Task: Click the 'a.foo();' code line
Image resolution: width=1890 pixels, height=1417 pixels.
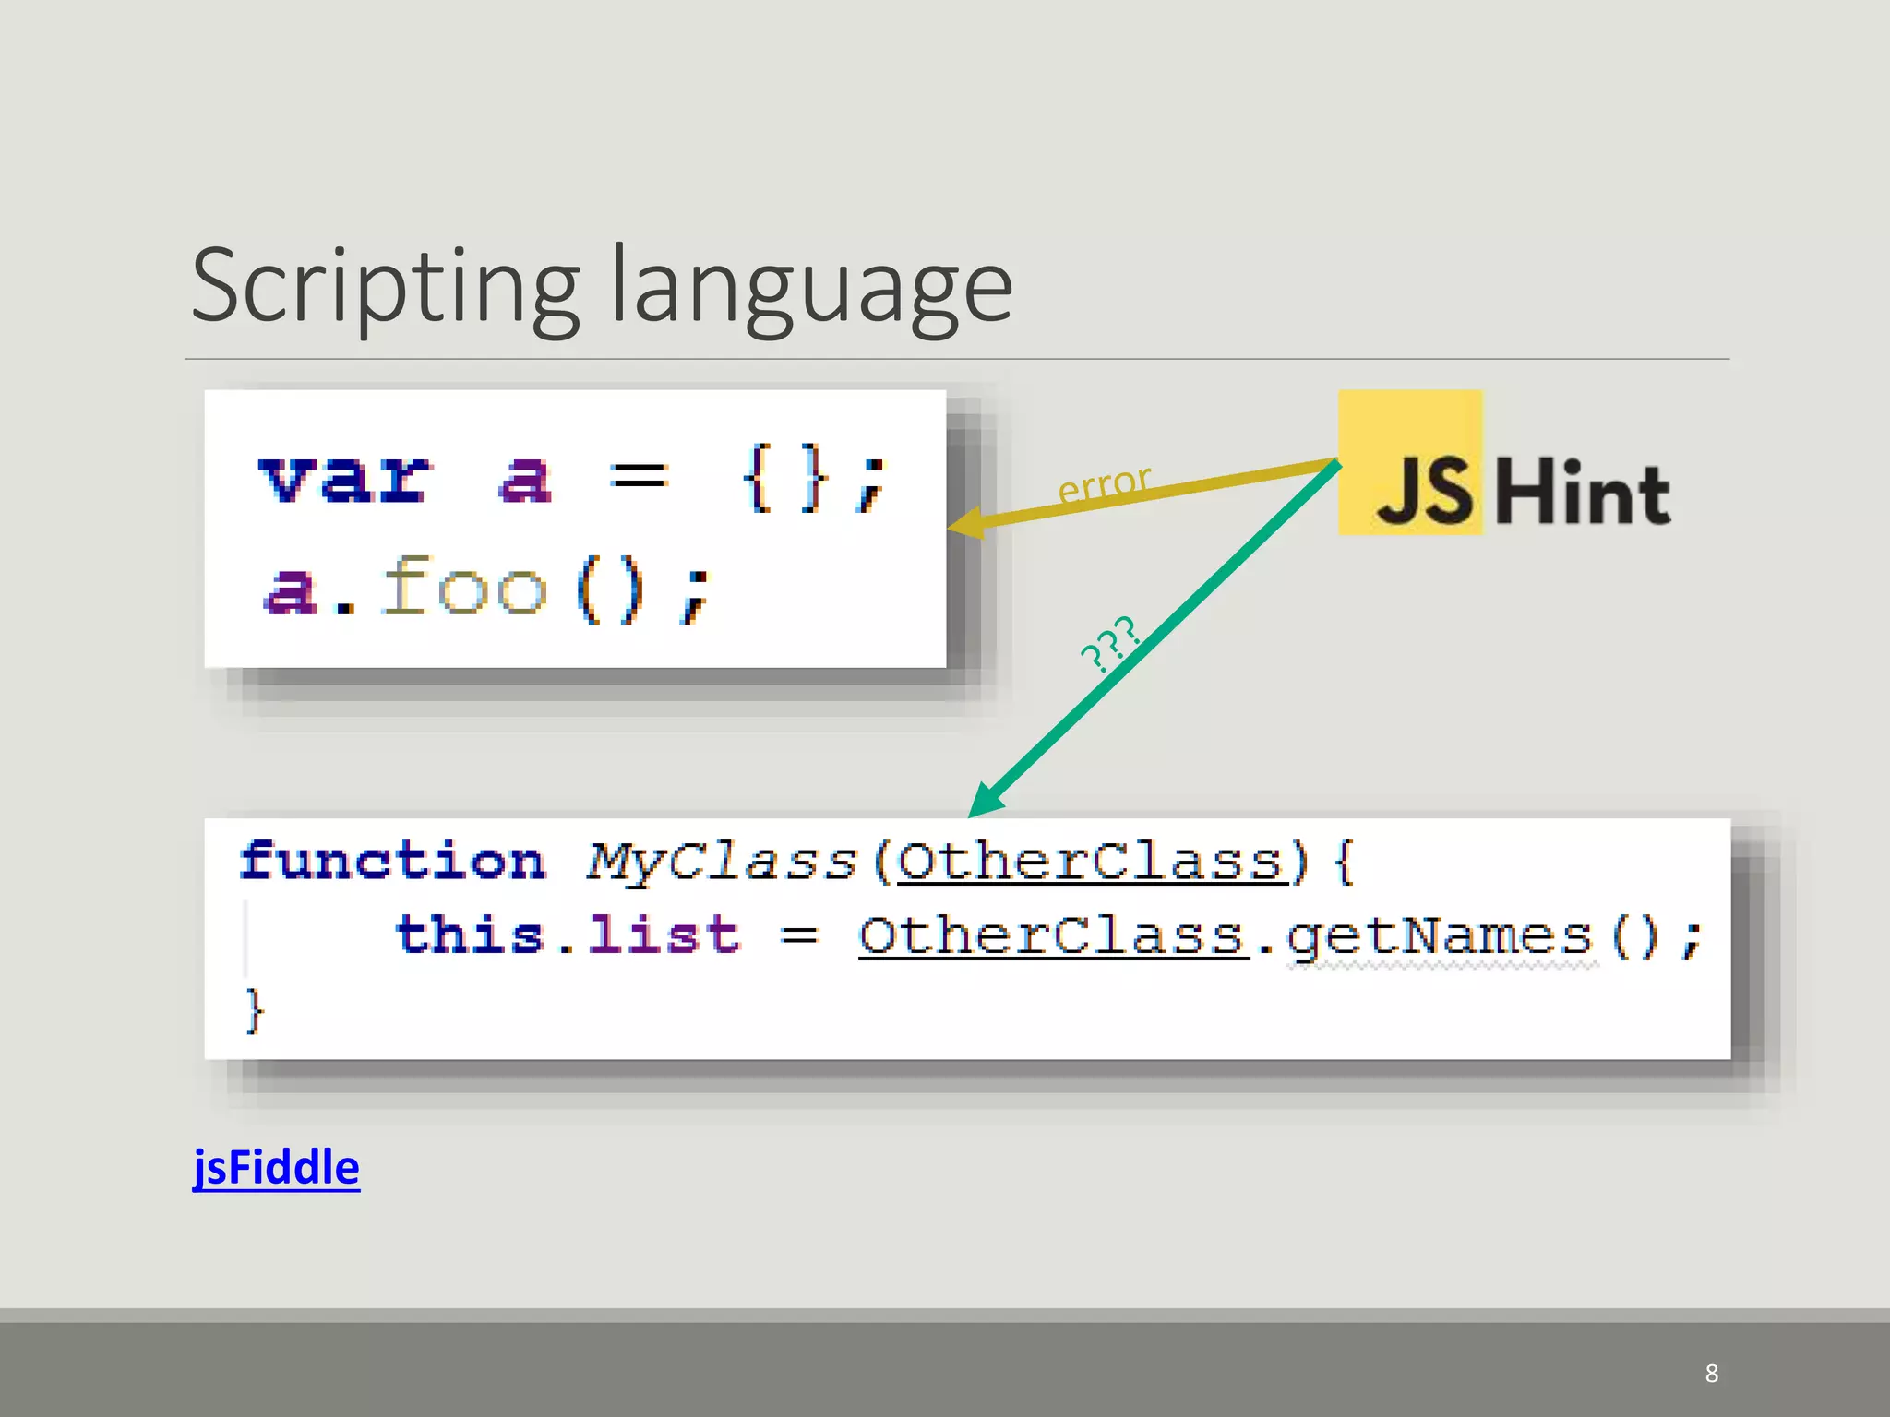Action: (488, 589)
